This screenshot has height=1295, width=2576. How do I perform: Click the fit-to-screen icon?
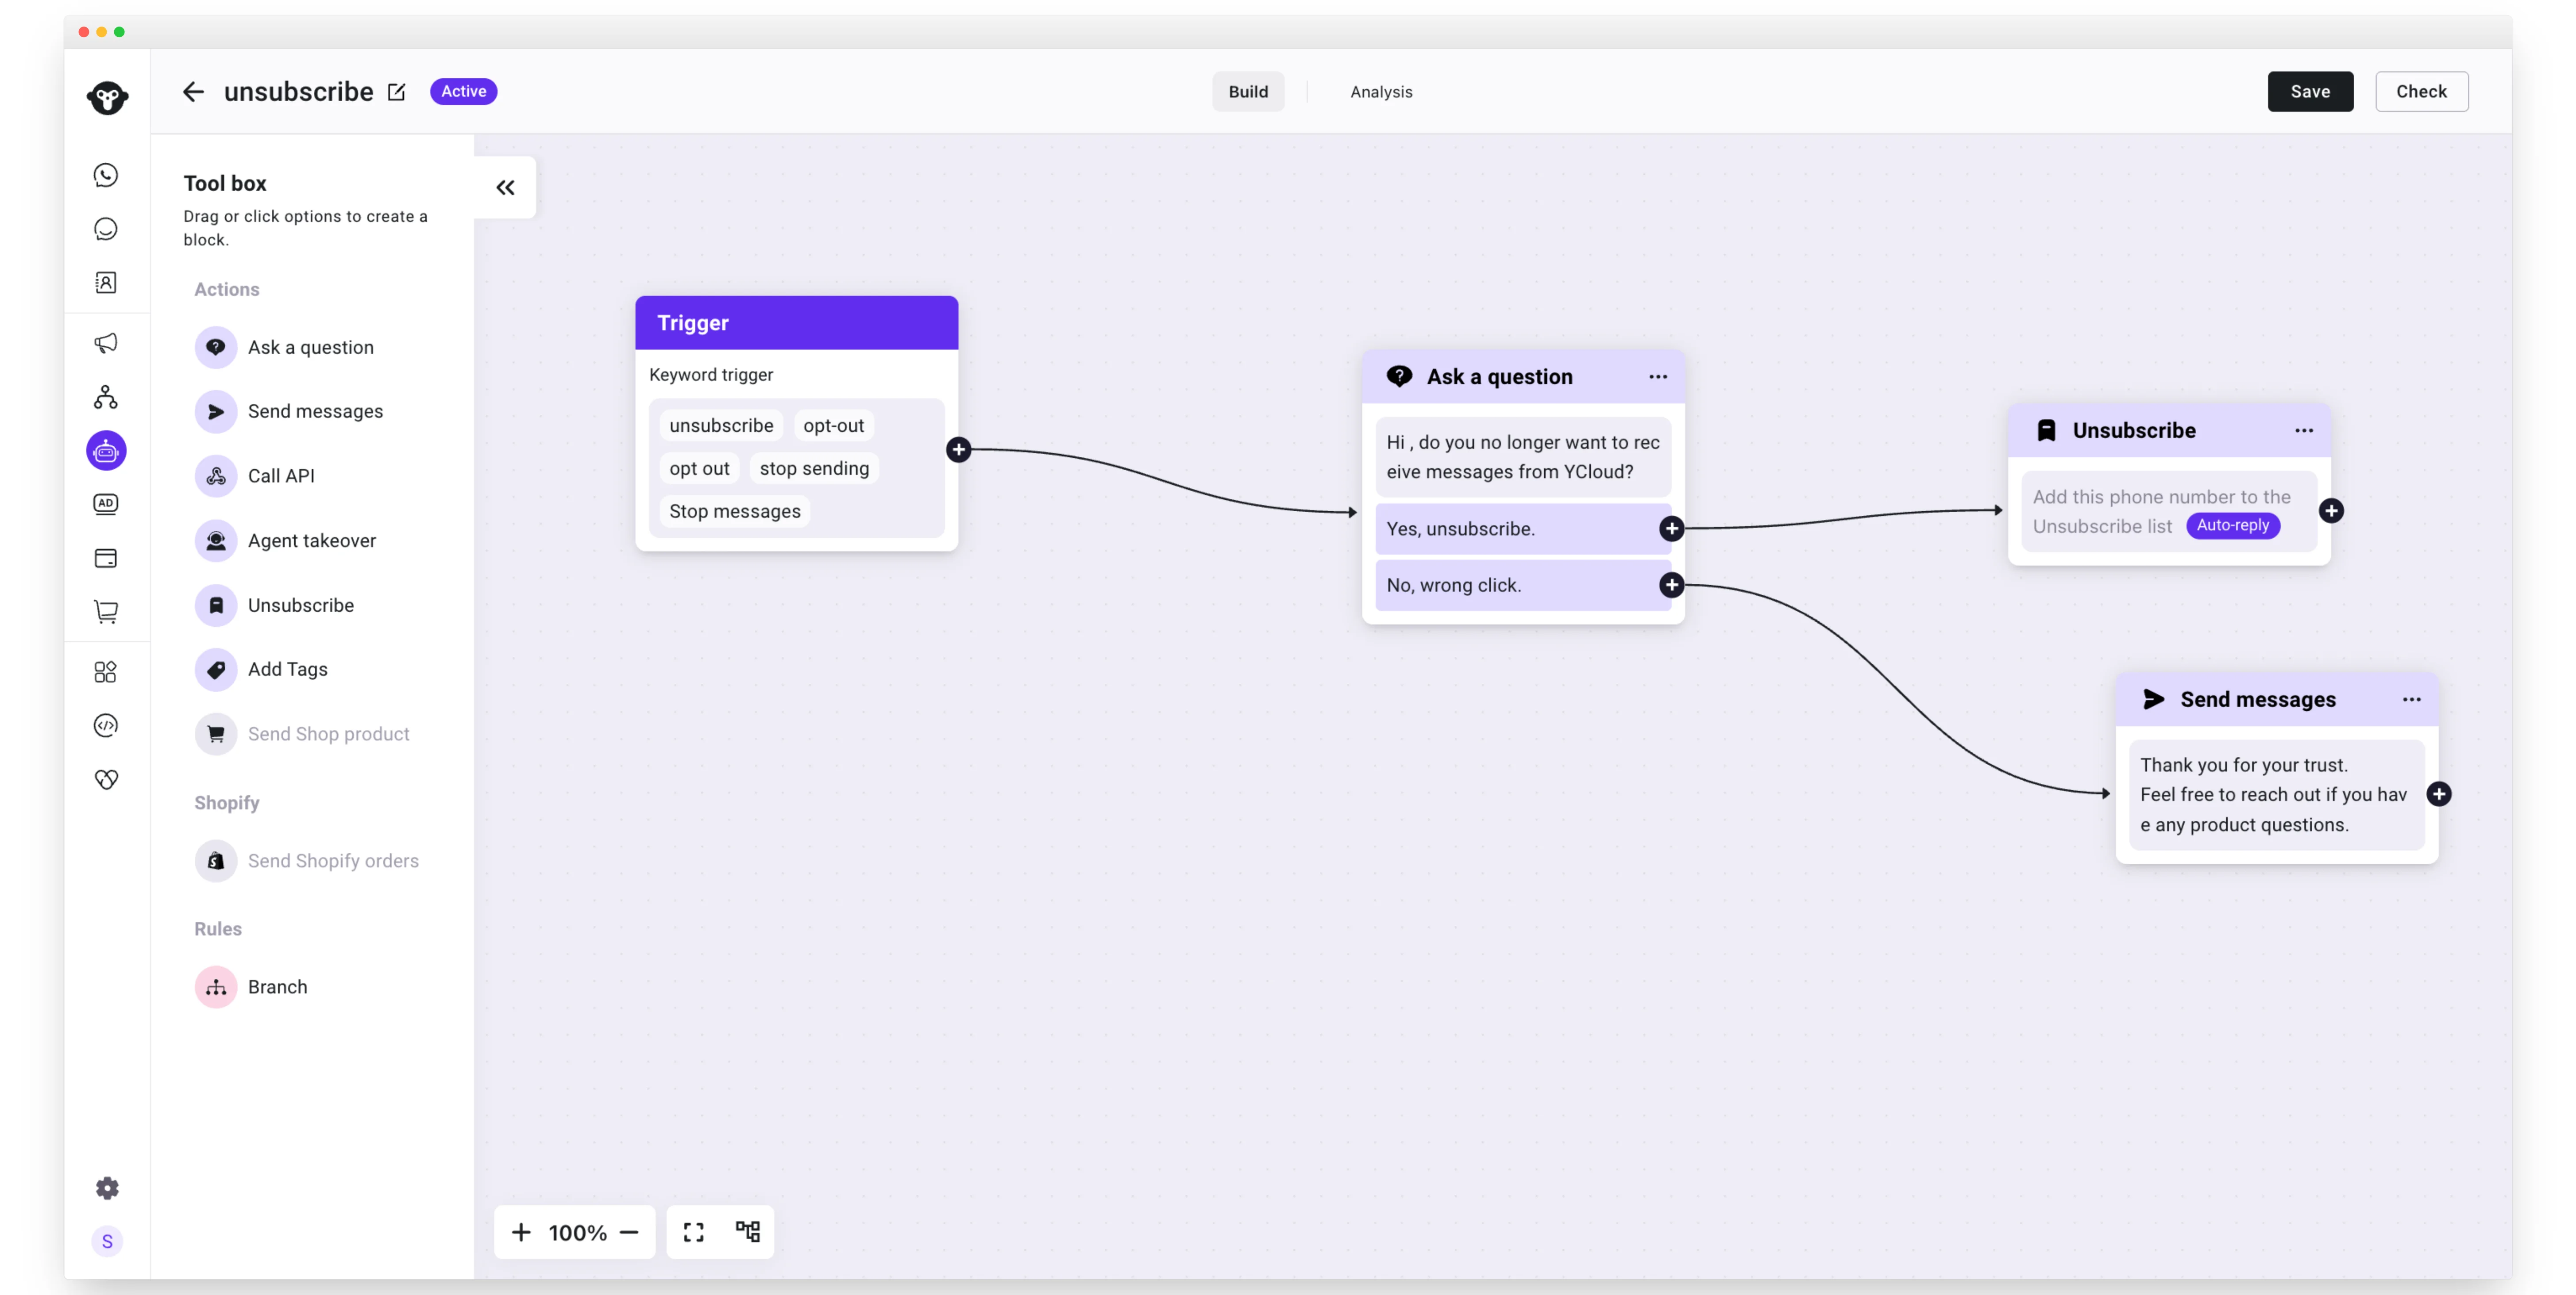(x=694, y=1232)
